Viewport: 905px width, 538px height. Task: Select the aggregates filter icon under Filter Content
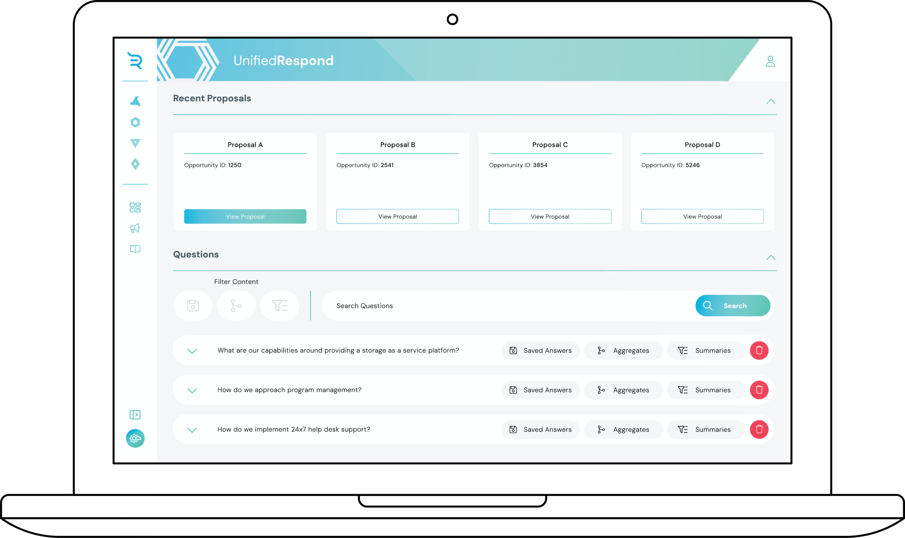[237, 306]
